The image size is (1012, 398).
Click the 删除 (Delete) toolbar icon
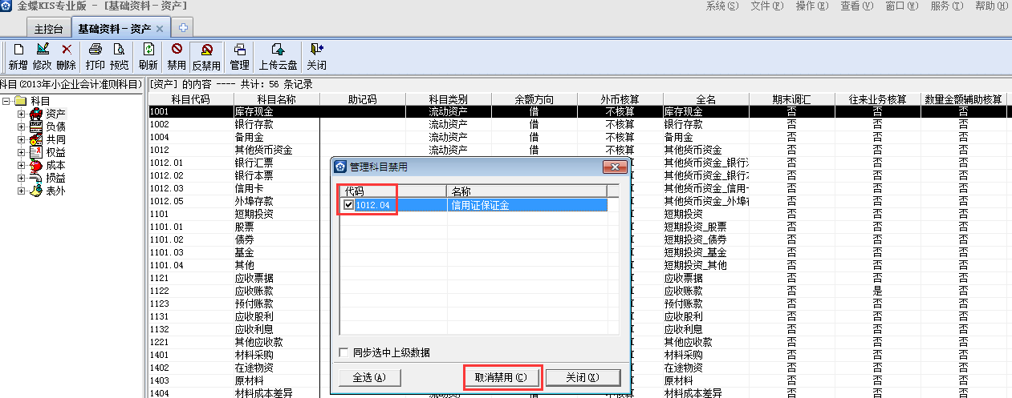tap(67, 56)
